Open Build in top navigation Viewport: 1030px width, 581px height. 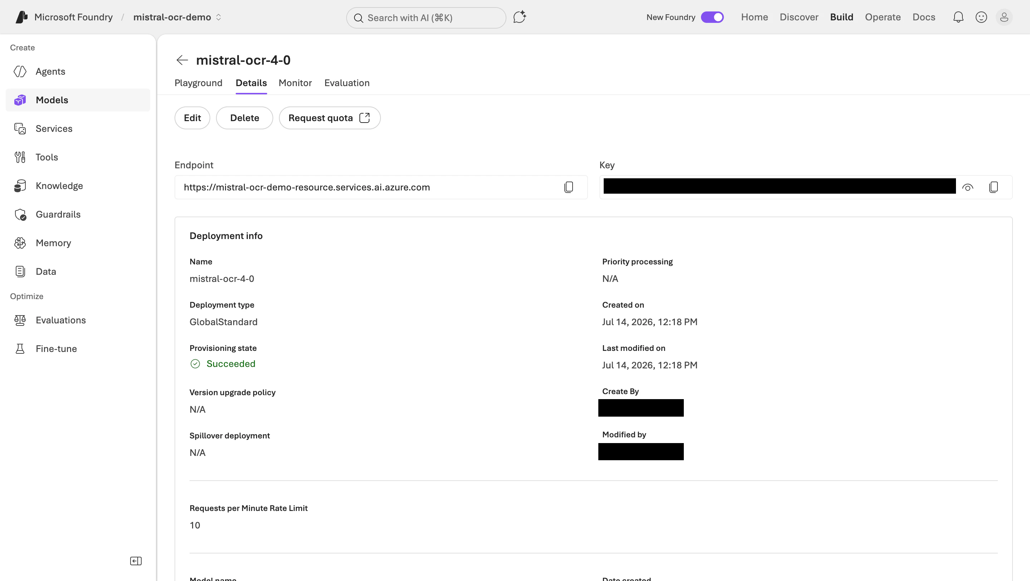842,17
